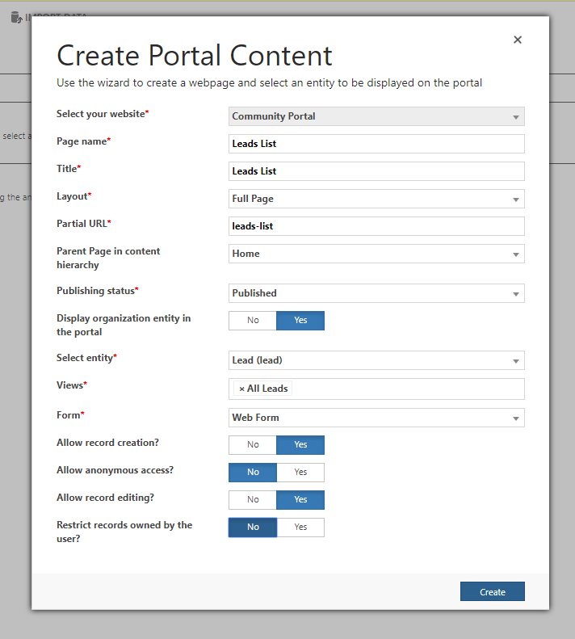Set Display organization entity to No
This screenshot has height=639, width=575.
click(253, 321)
